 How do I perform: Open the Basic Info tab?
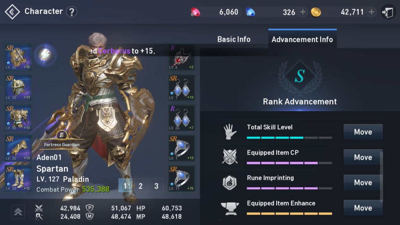234,39
